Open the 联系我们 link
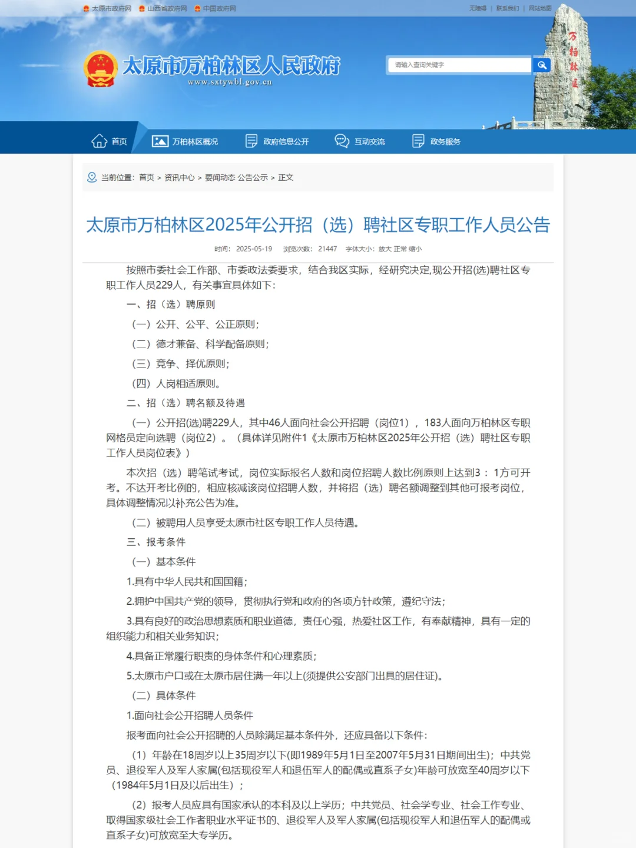The image size is (636, 848). pyautogui.click(x=507, y=9)
